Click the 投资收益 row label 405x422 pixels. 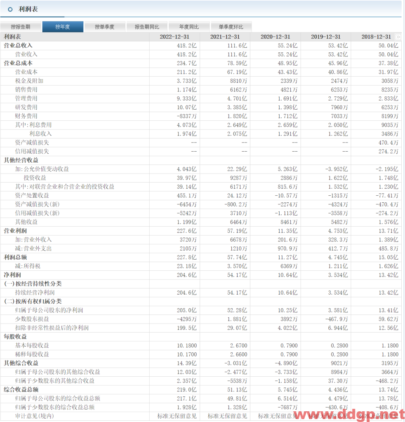(x=35, y=178)
